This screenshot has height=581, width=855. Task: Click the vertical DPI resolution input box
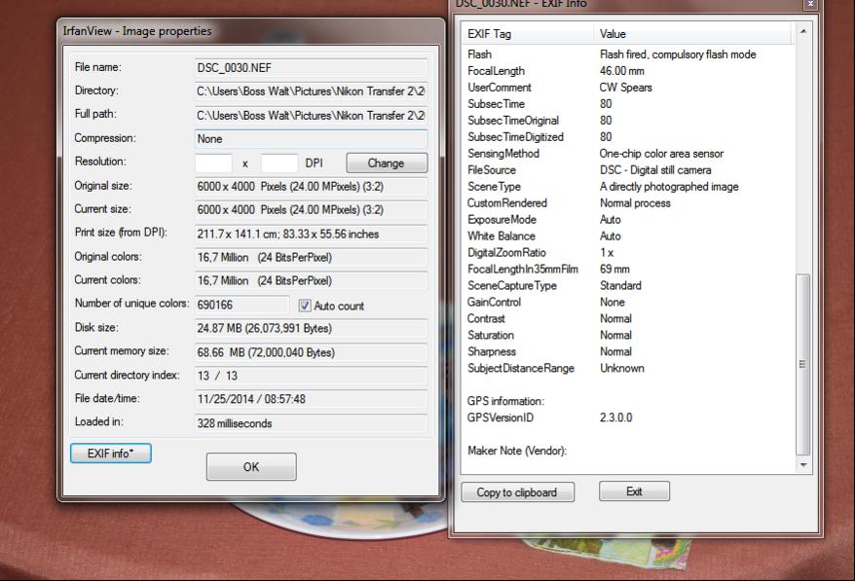(x=279, y=163)
